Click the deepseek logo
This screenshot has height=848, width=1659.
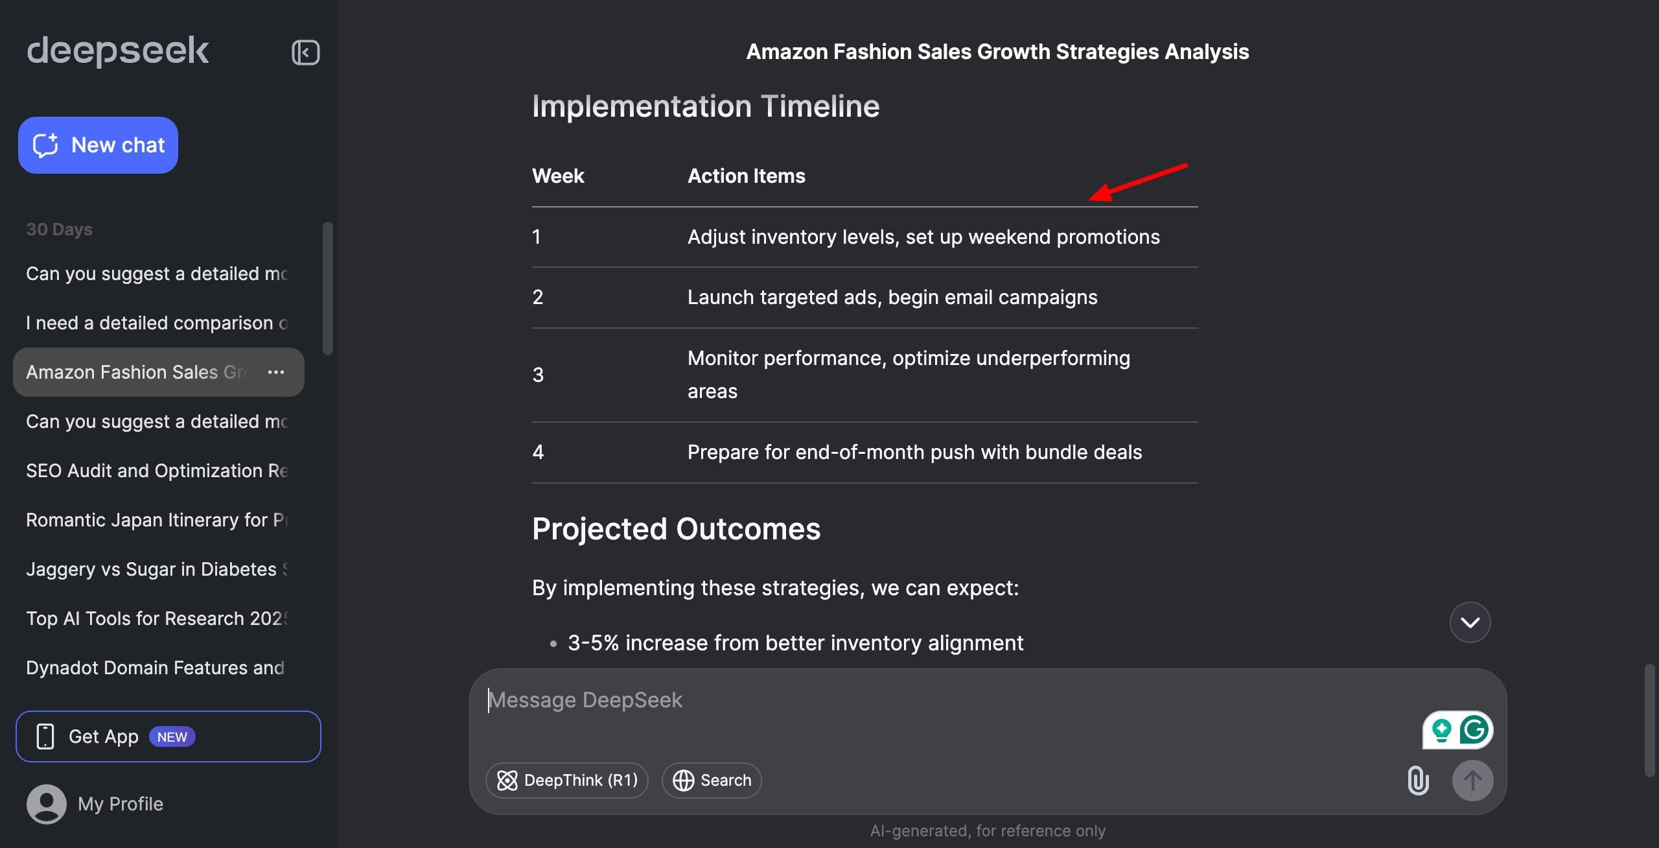pyautogui.click(x=117, y=51)
